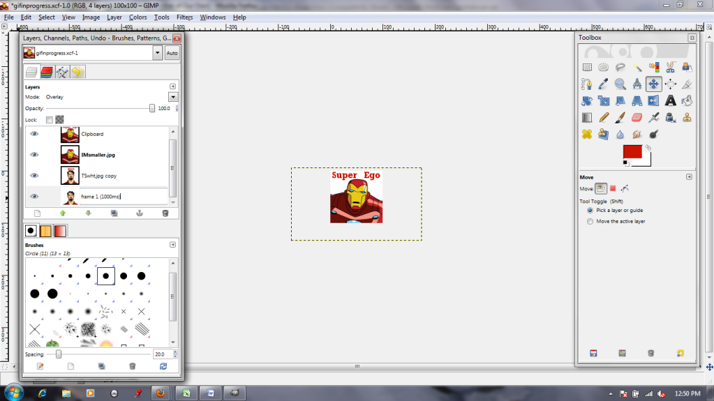714x401 pixels.
Task: Select the Fuzzy Select wand tool
Action: pos(637,68)
